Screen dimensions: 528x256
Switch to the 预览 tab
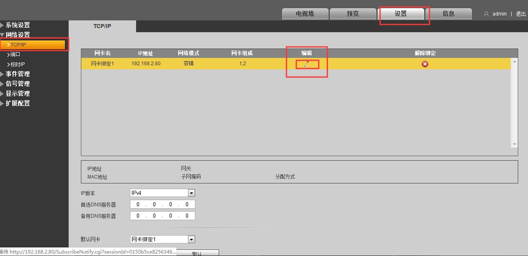tap(352, 13)
